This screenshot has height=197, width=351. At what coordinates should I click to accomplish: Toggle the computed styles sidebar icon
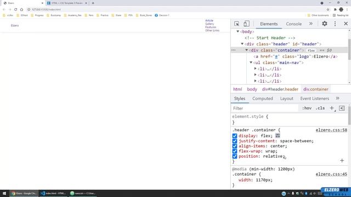pos(342,108)
